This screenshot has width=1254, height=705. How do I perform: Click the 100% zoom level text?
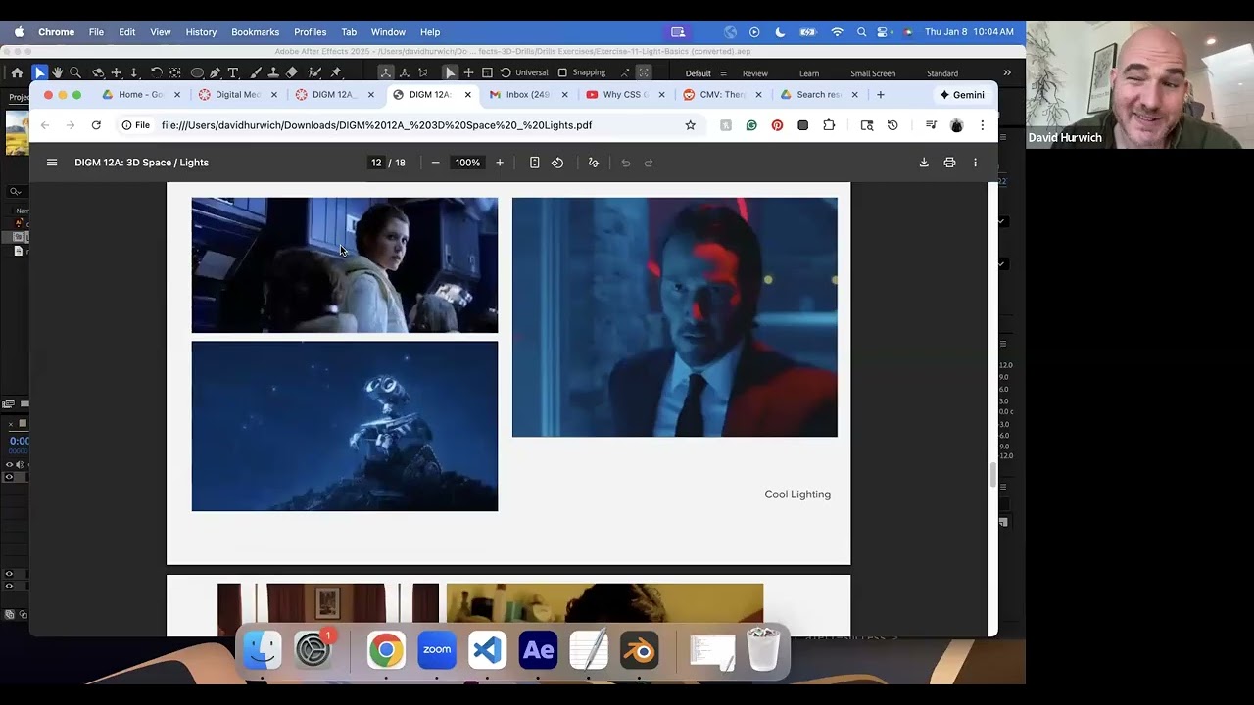tap(467, 163)
